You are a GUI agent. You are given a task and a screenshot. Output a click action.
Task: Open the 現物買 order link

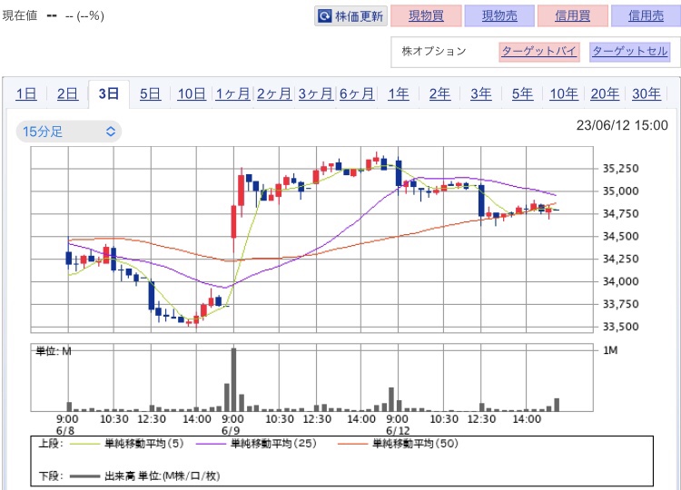click(x=426, y=16)
